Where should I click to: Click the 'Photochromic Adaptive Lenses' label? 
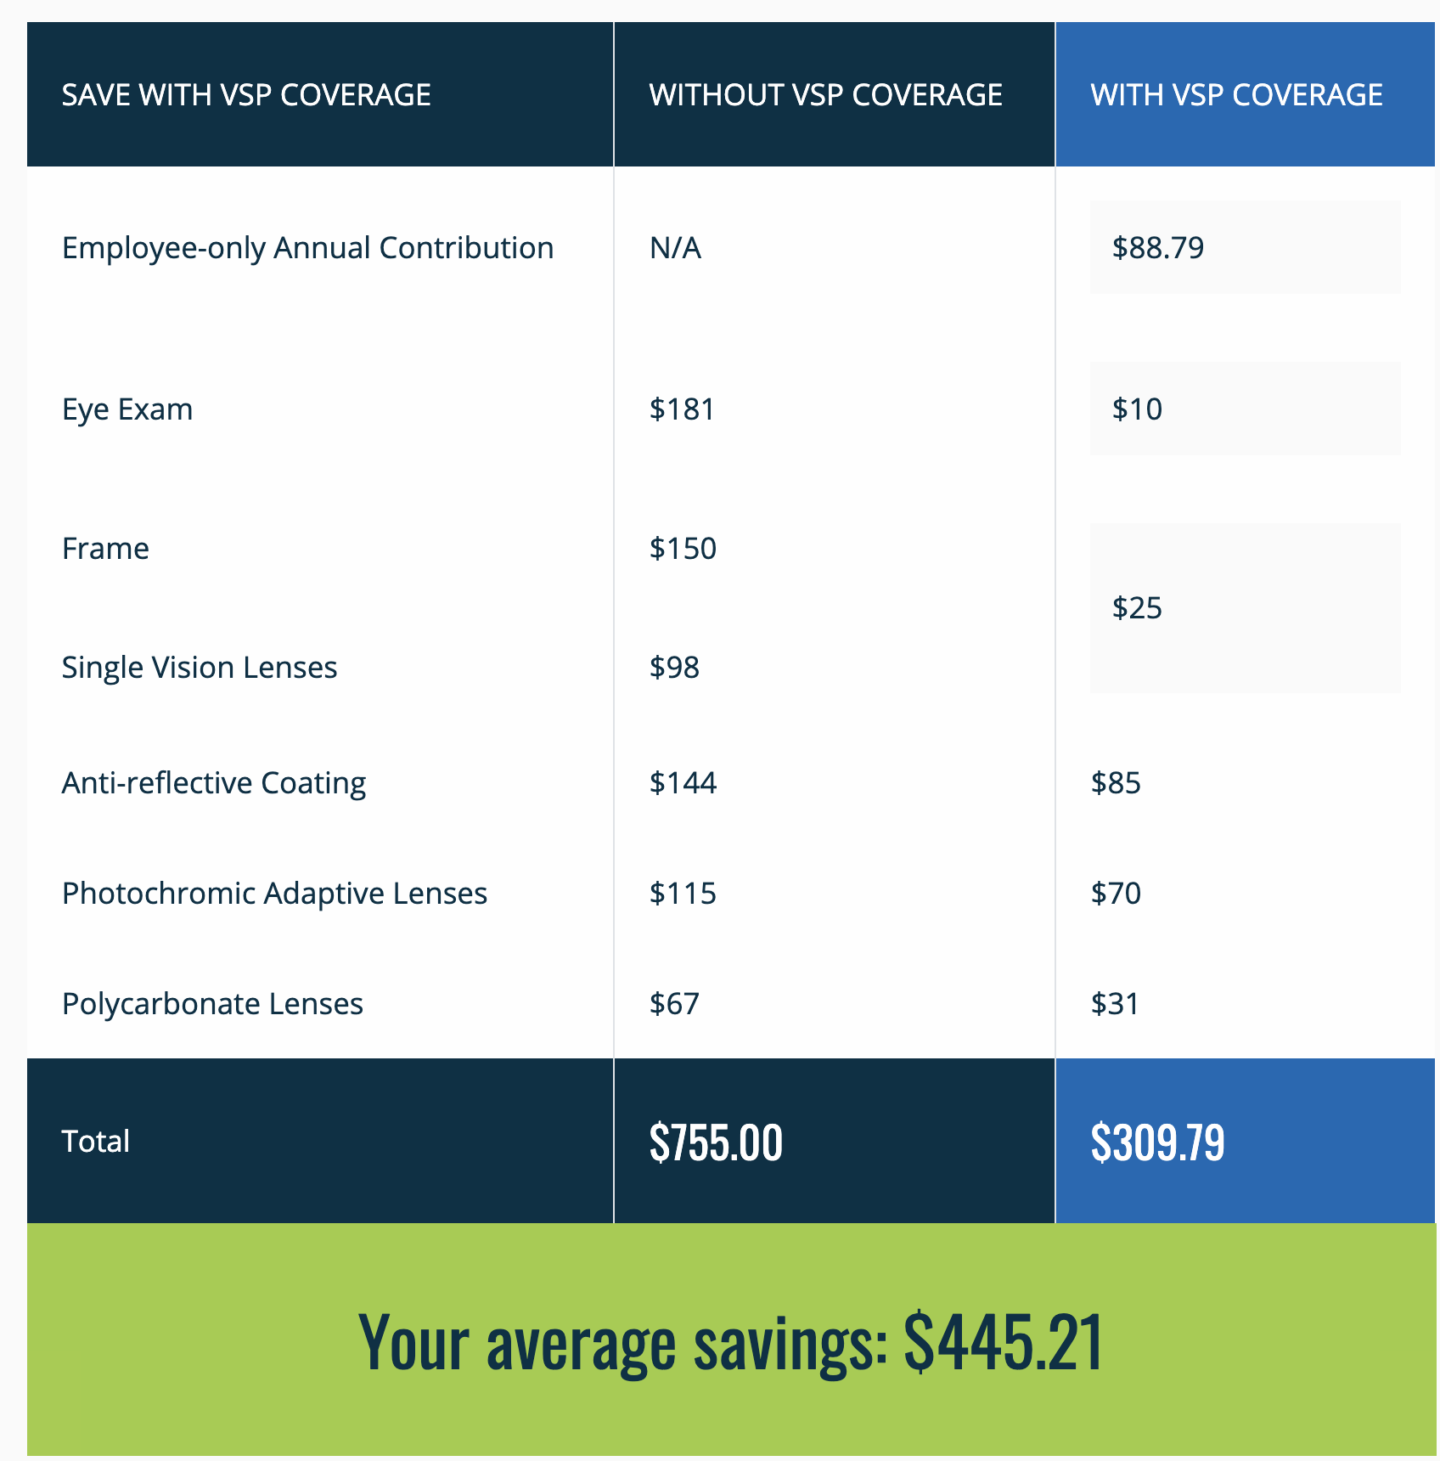[274, 894]
